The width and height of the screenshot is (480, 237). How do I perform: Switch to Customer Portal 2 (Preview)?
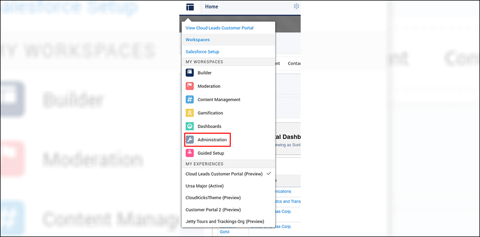(x=213, y=209)
